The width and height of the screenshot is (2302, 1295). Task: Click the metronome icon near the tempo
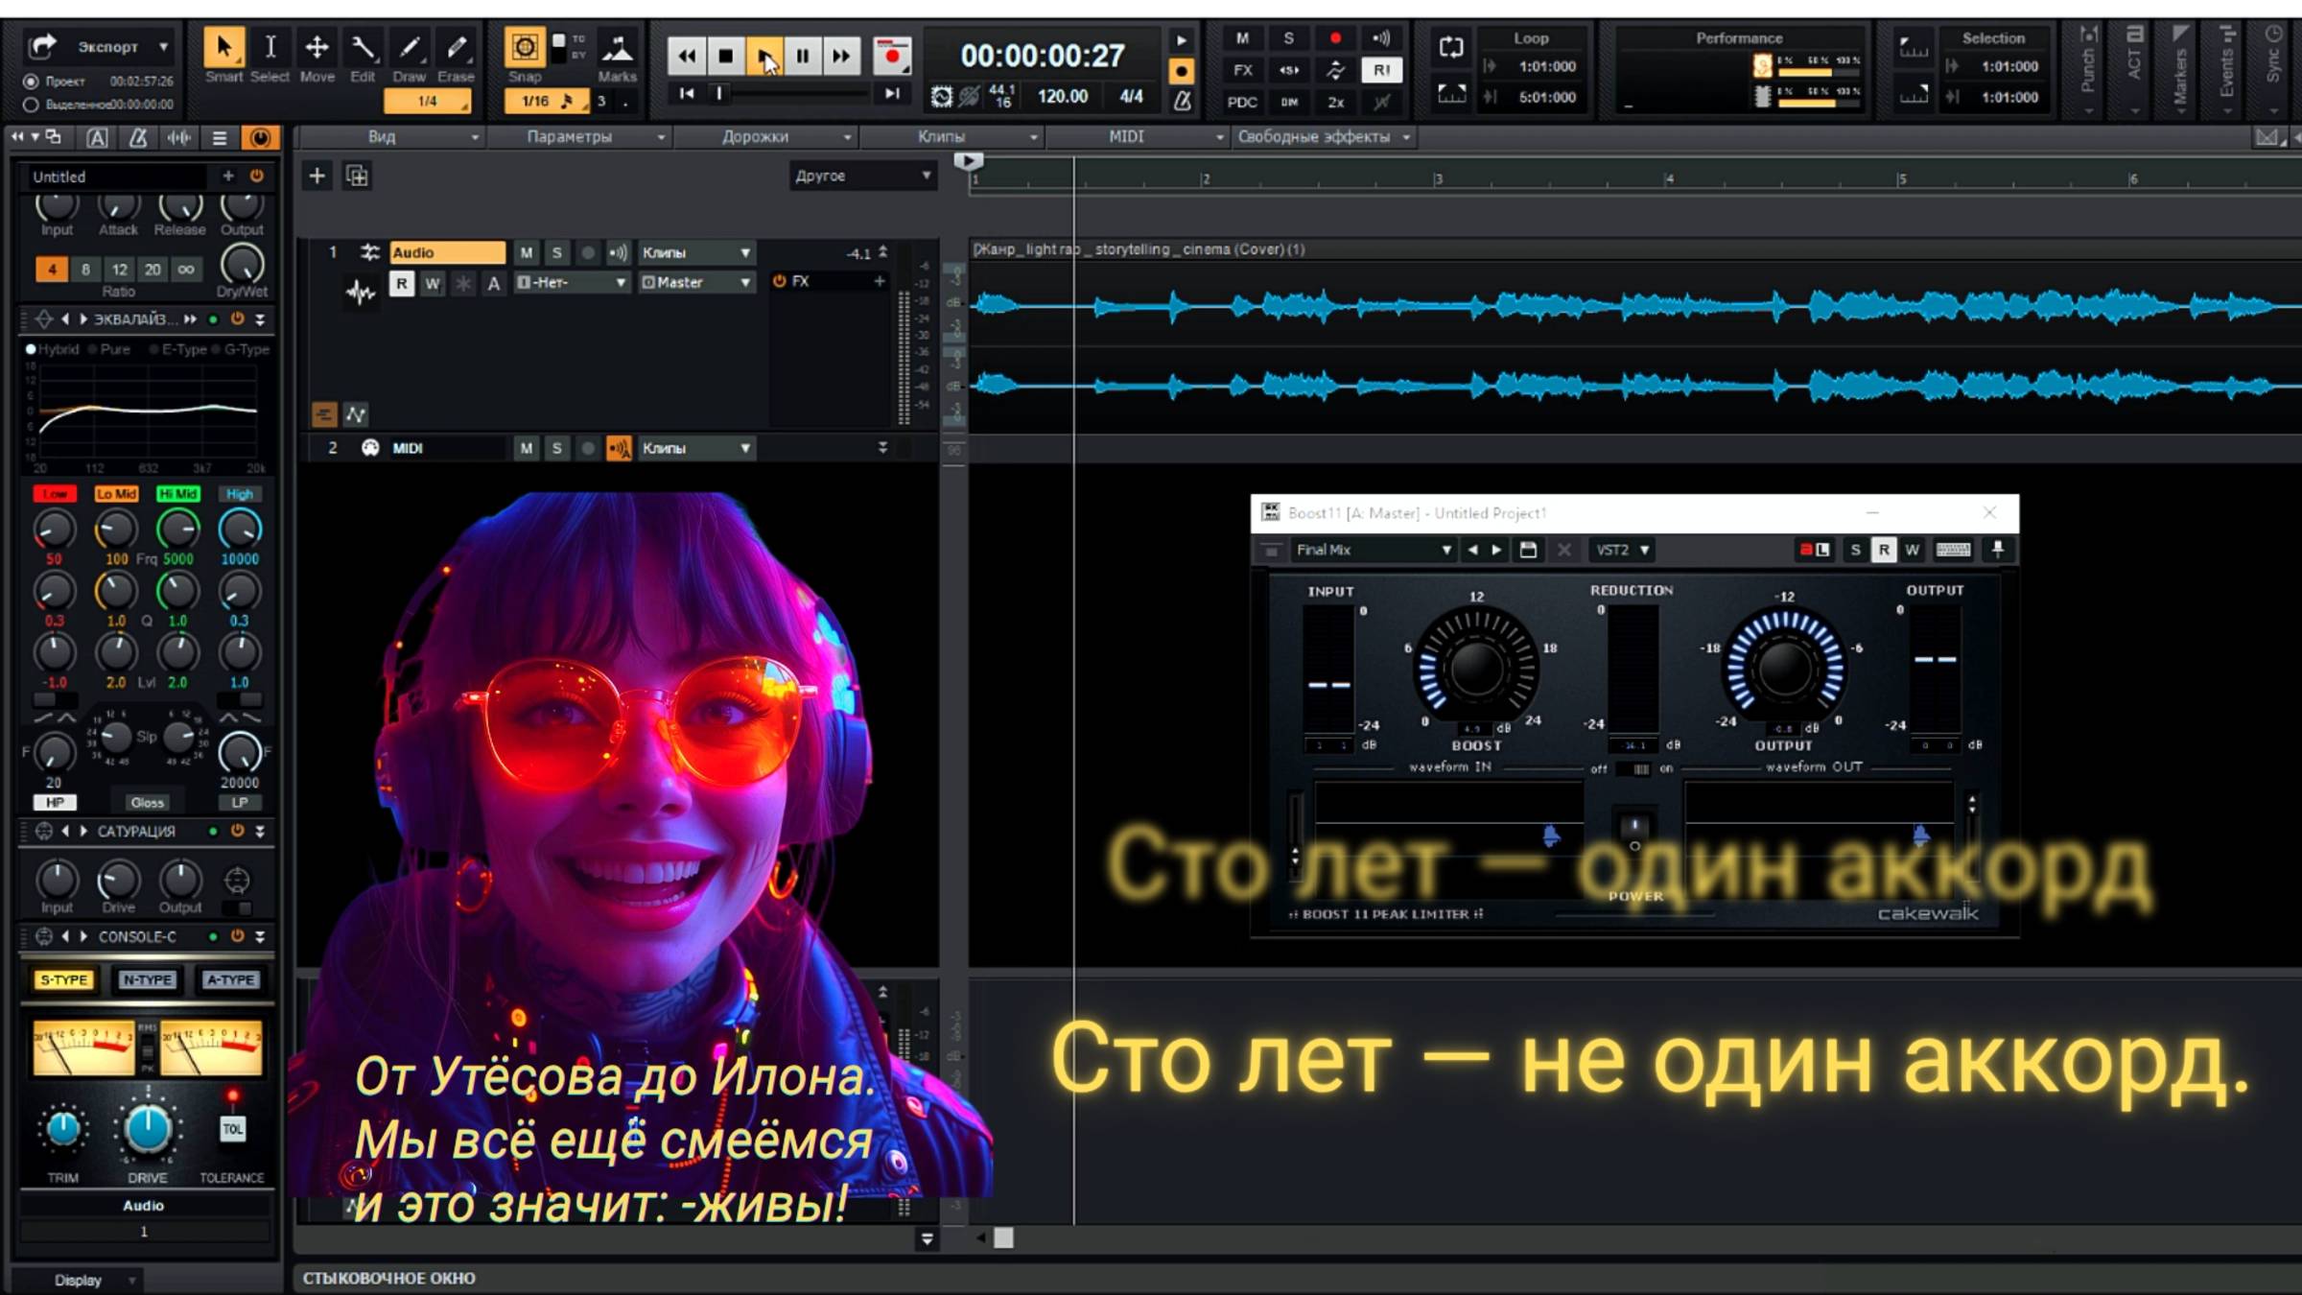(1182, 99)
